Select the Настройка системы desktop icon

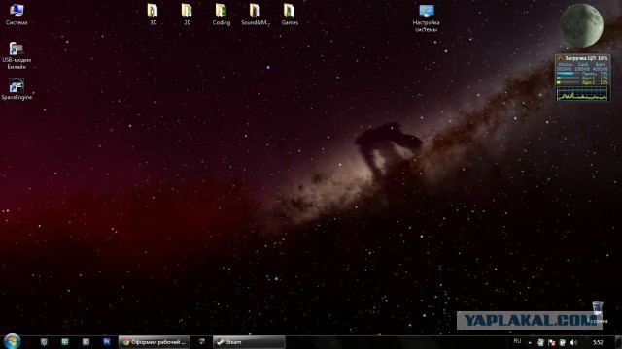pyautogui.click(x=426, y=17)
